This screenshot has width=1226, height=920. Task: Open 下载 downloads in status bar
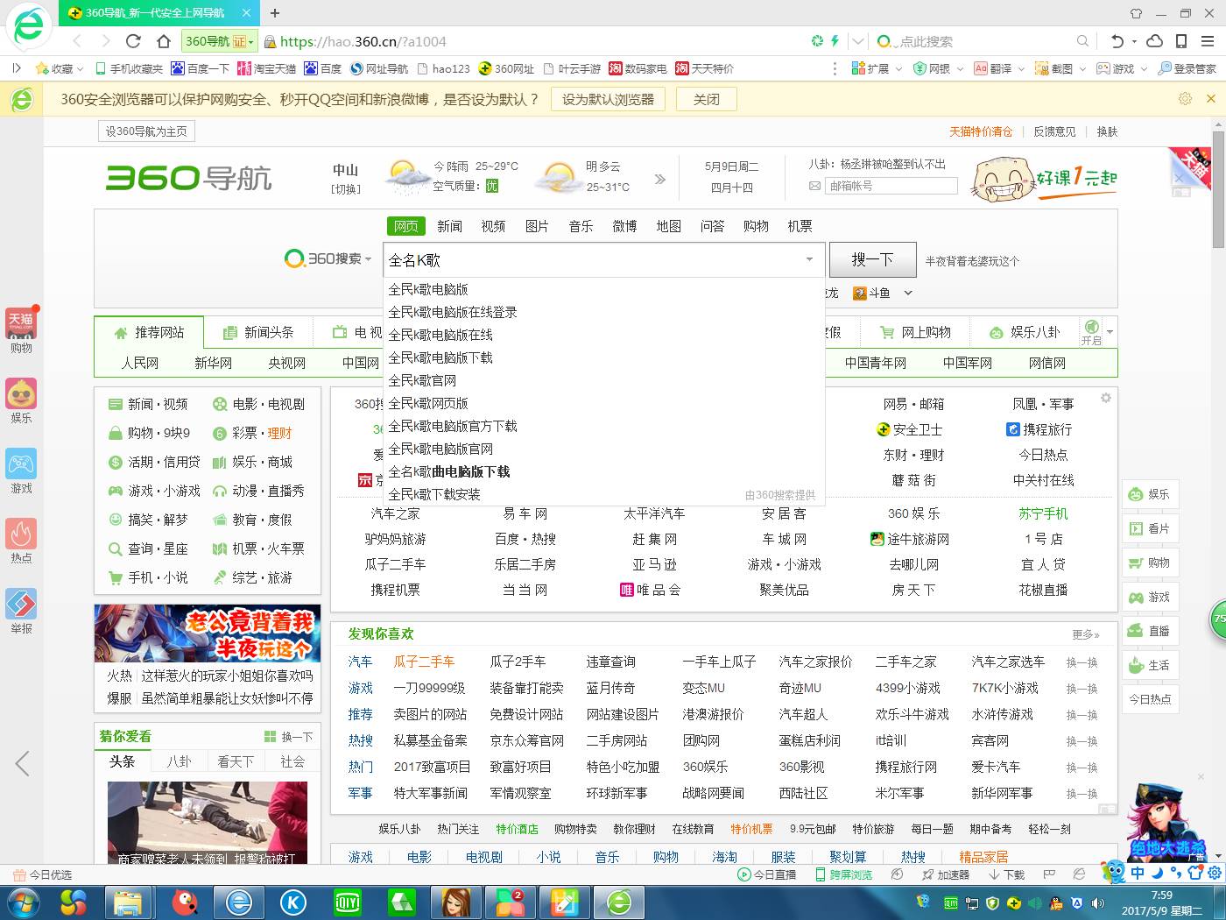pyautogui.click(x=1006, y=874)
